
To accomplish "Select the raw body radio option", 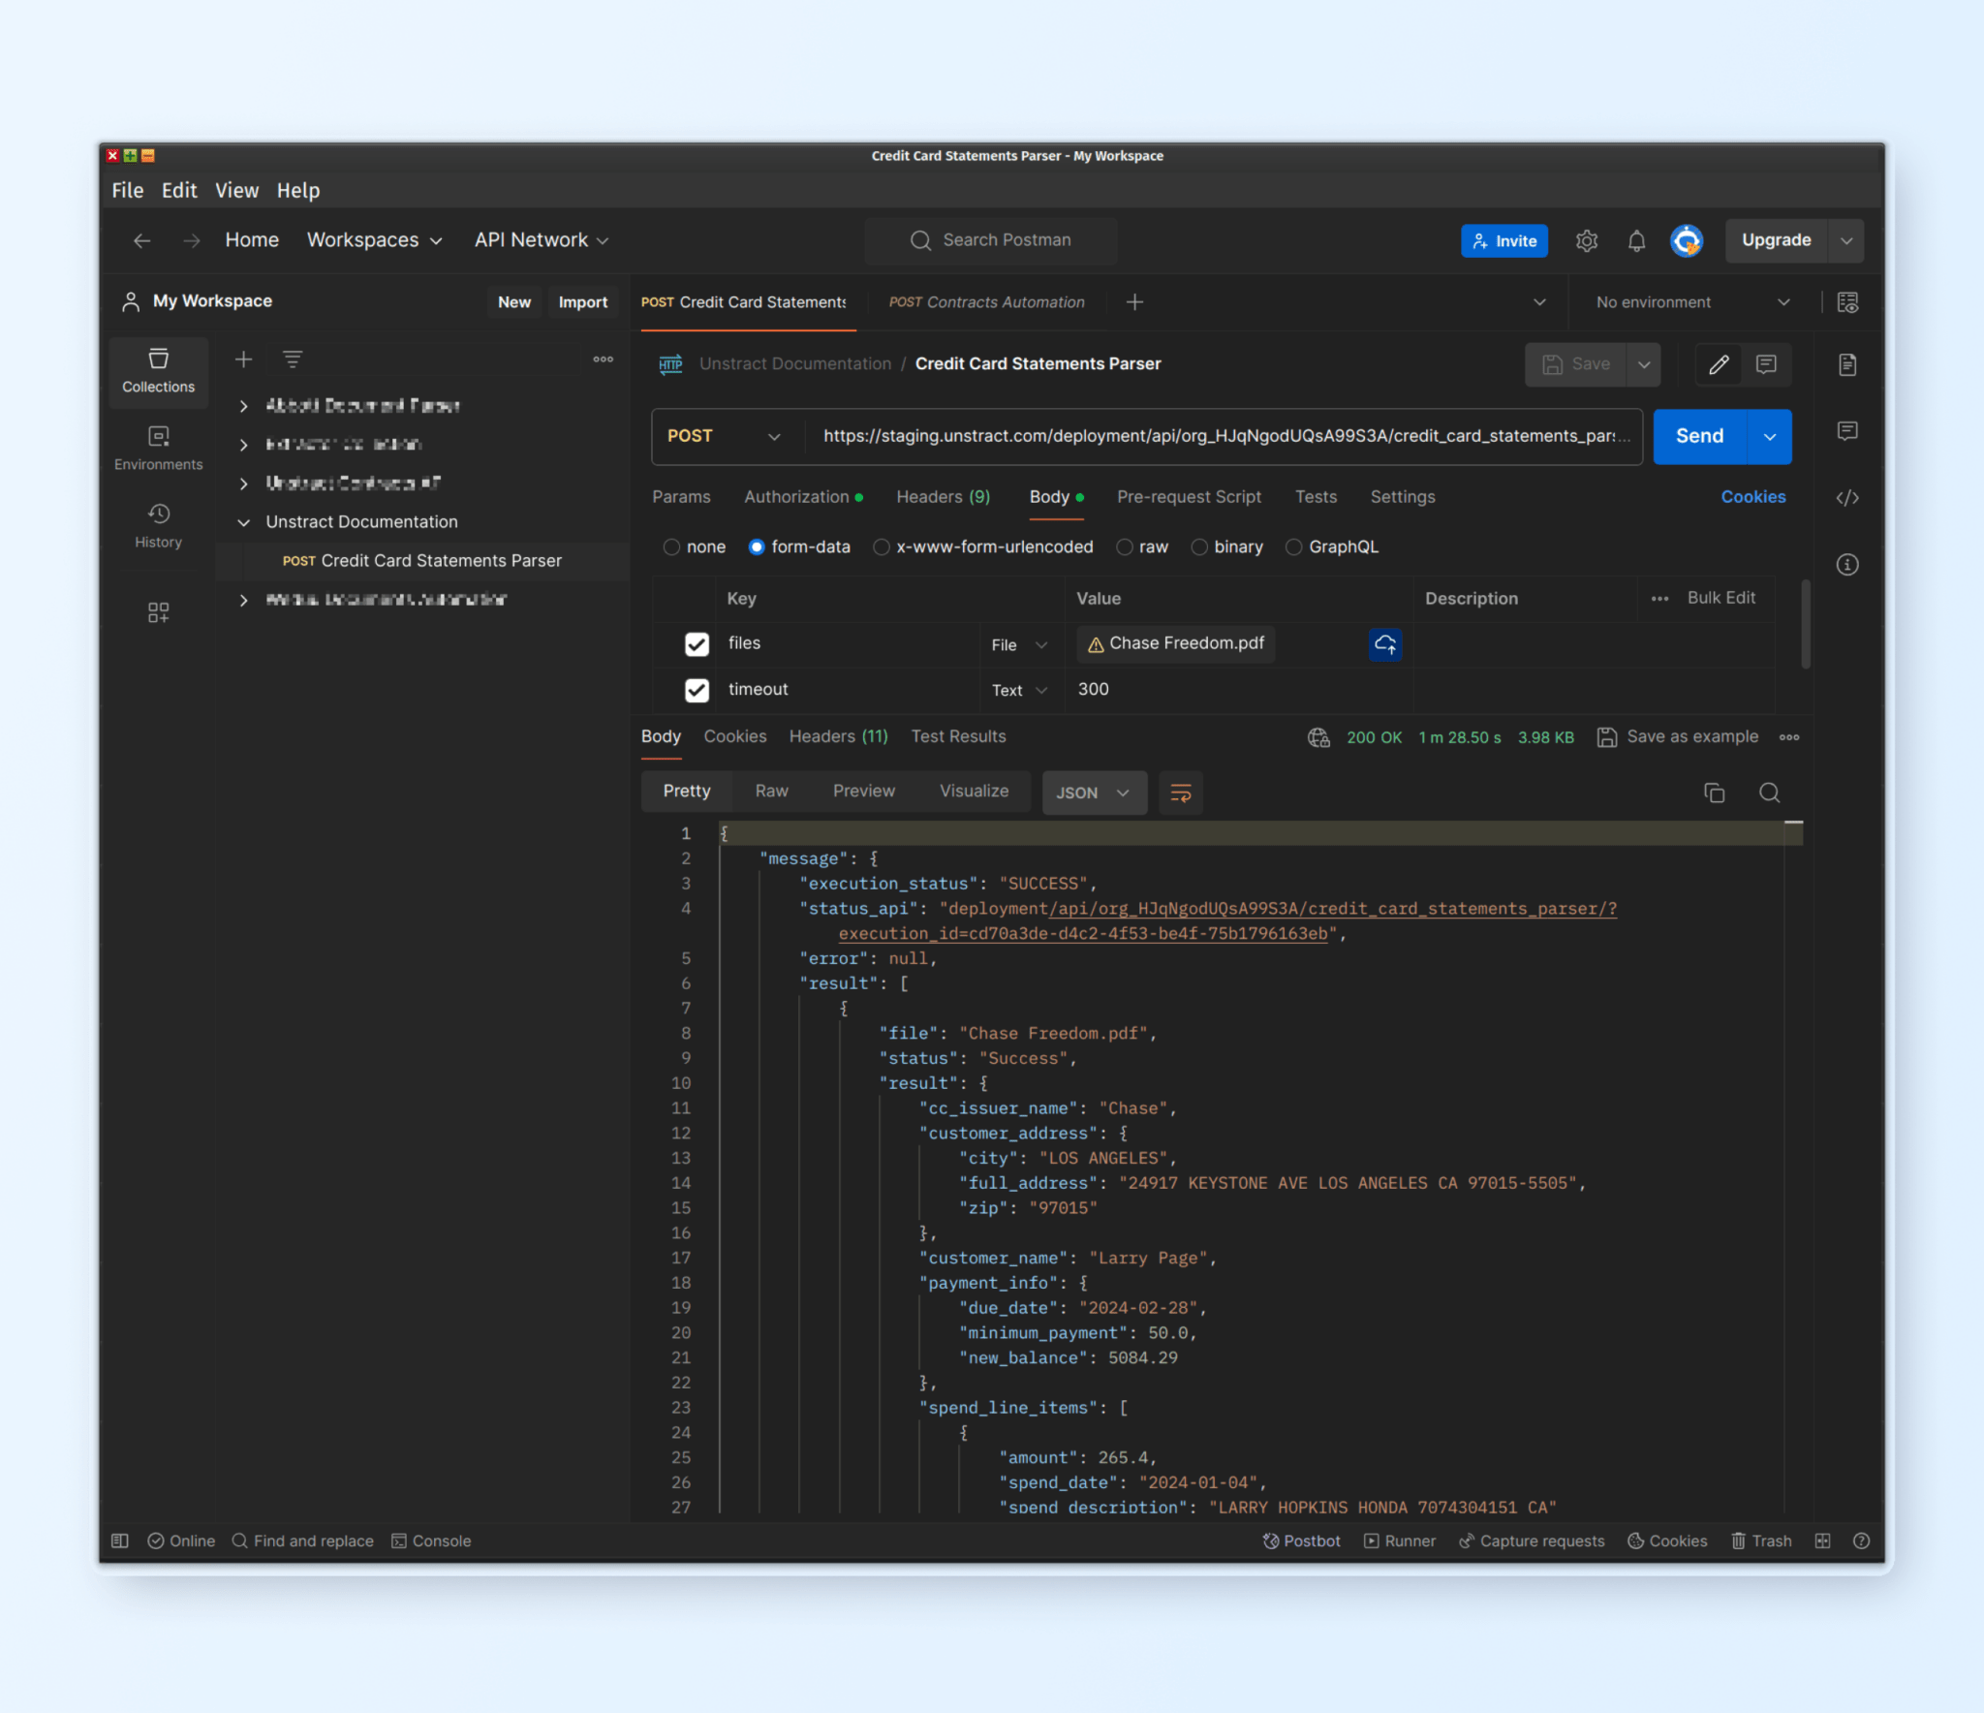I will 1125,546.
